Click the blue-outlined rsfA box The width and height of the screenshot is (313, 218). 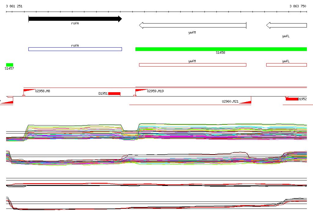point(75,49)
